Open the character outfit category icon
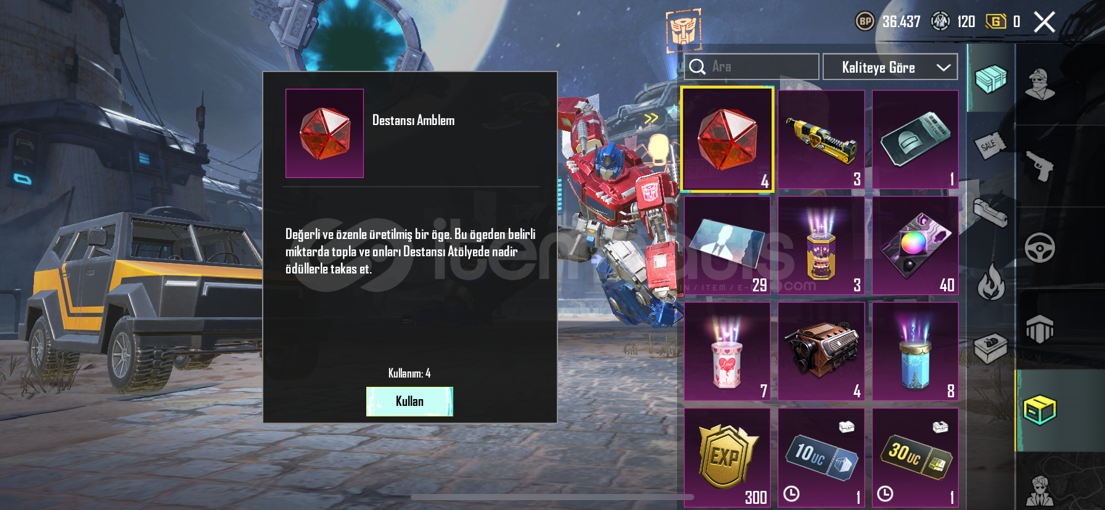 (1040, 83)
